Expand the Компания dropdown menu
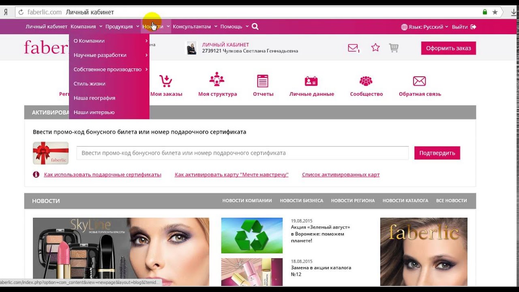 86,27
